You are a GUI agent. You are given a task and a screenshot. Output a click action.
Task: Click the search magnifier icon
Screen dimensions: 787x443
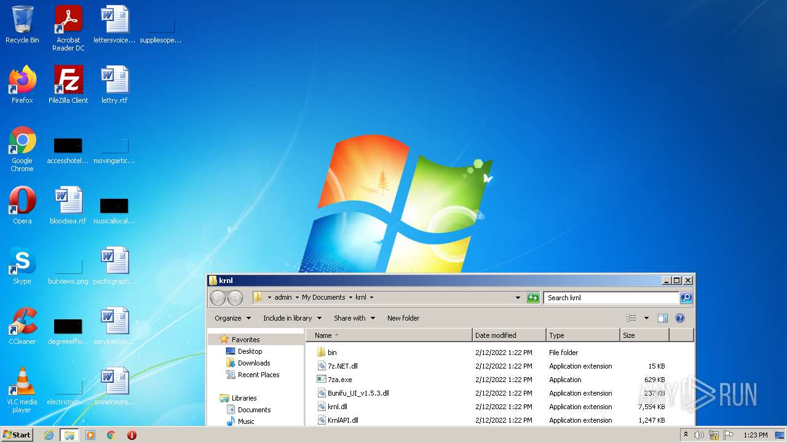686,298
